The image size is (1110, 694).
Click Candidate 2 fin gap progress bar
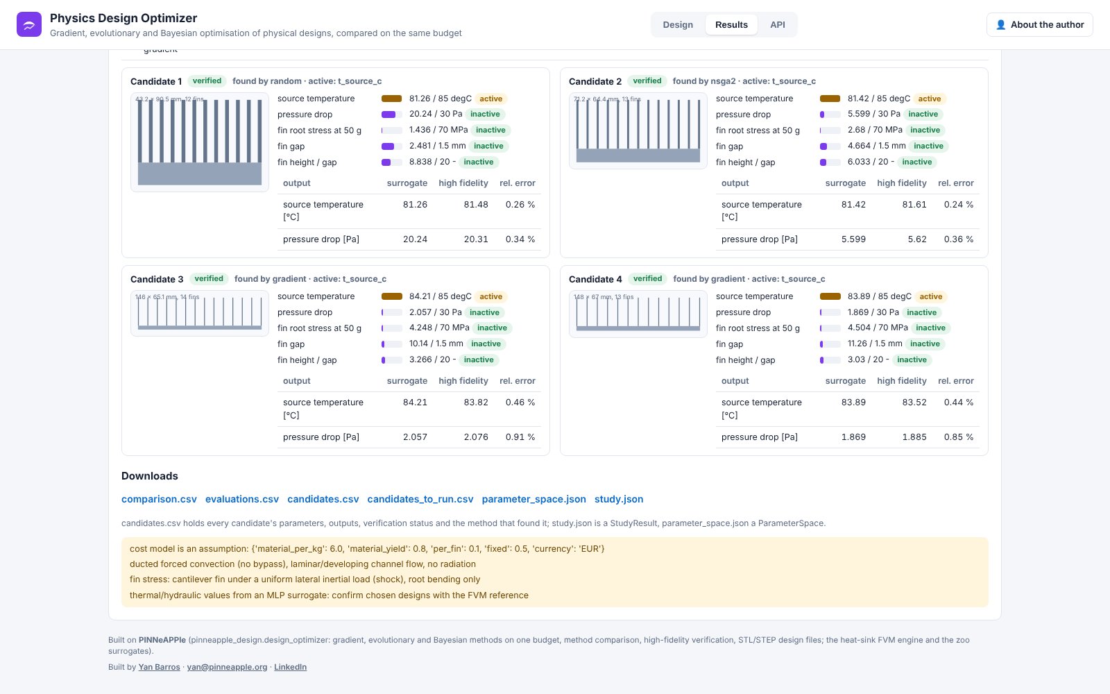click(830, 146)
